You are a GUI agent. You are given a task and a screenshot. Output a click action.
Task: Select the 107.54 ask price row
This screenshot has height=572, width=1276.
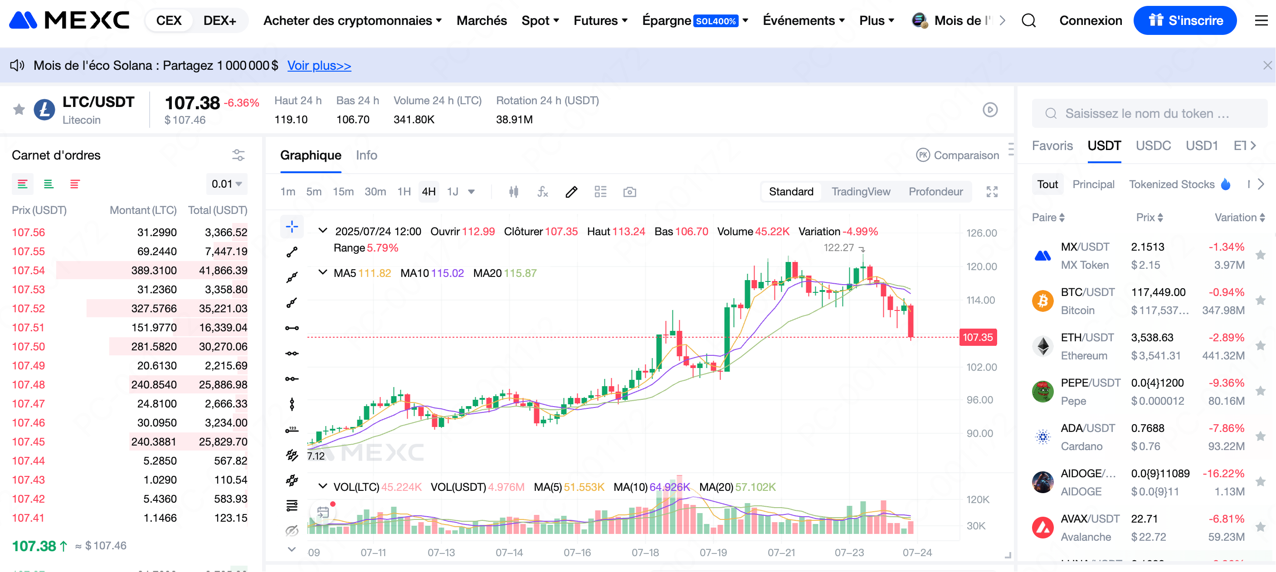coord(129,271)
